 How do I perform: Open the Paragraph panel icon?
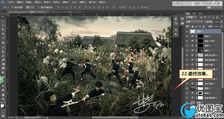(176, 34)
